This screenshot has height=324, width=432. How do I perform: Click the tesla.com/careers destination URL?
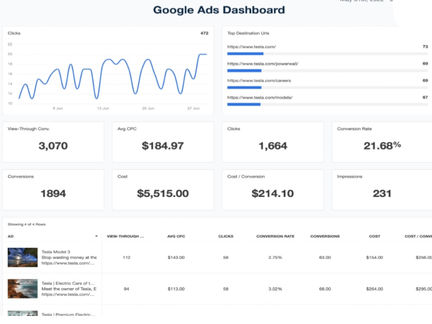pos(259,81)
